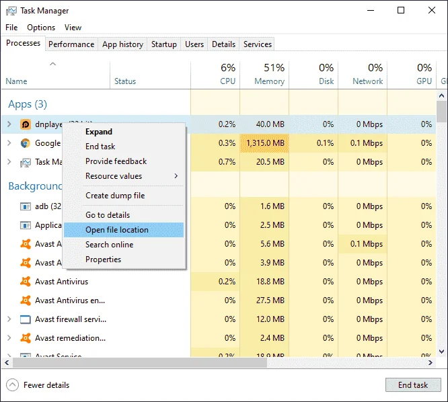Click the Apps (3) group heading
Screen dimensions: 448x402
tap(28, 104)
